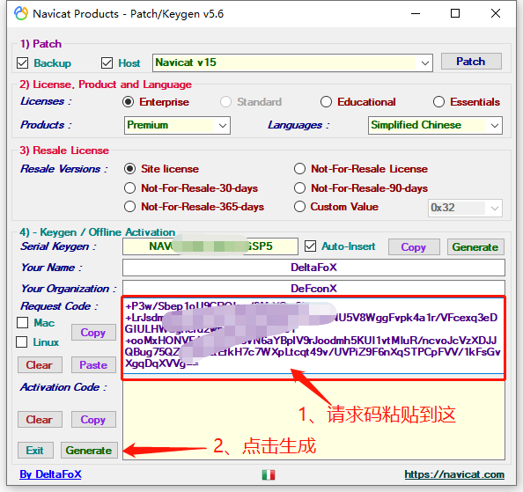Image resolution: width=523 pixels, height=492 pixels.
Task: Select Not-For-Resale License option
Action: tap(299, 169)
